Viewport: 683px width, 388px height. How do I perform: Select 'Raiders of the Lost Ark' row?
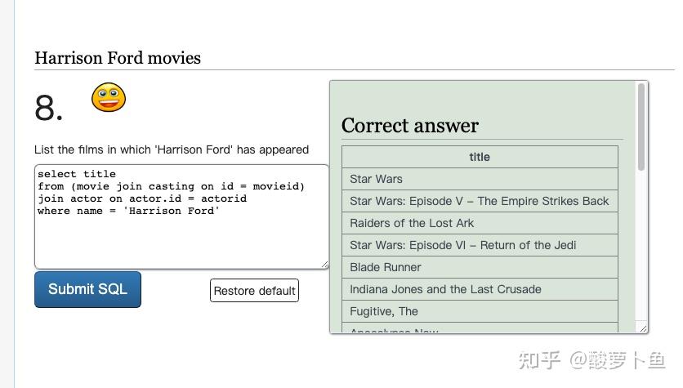480,223
